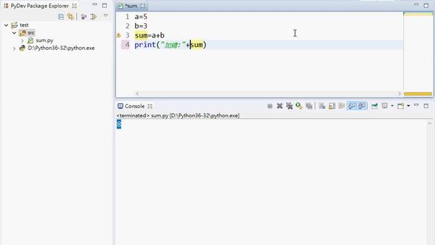Click the Remove Launch X icon in Console
The height and width of the screenshot is (245, 435).
pyautogui.click(x=279, y=106)
